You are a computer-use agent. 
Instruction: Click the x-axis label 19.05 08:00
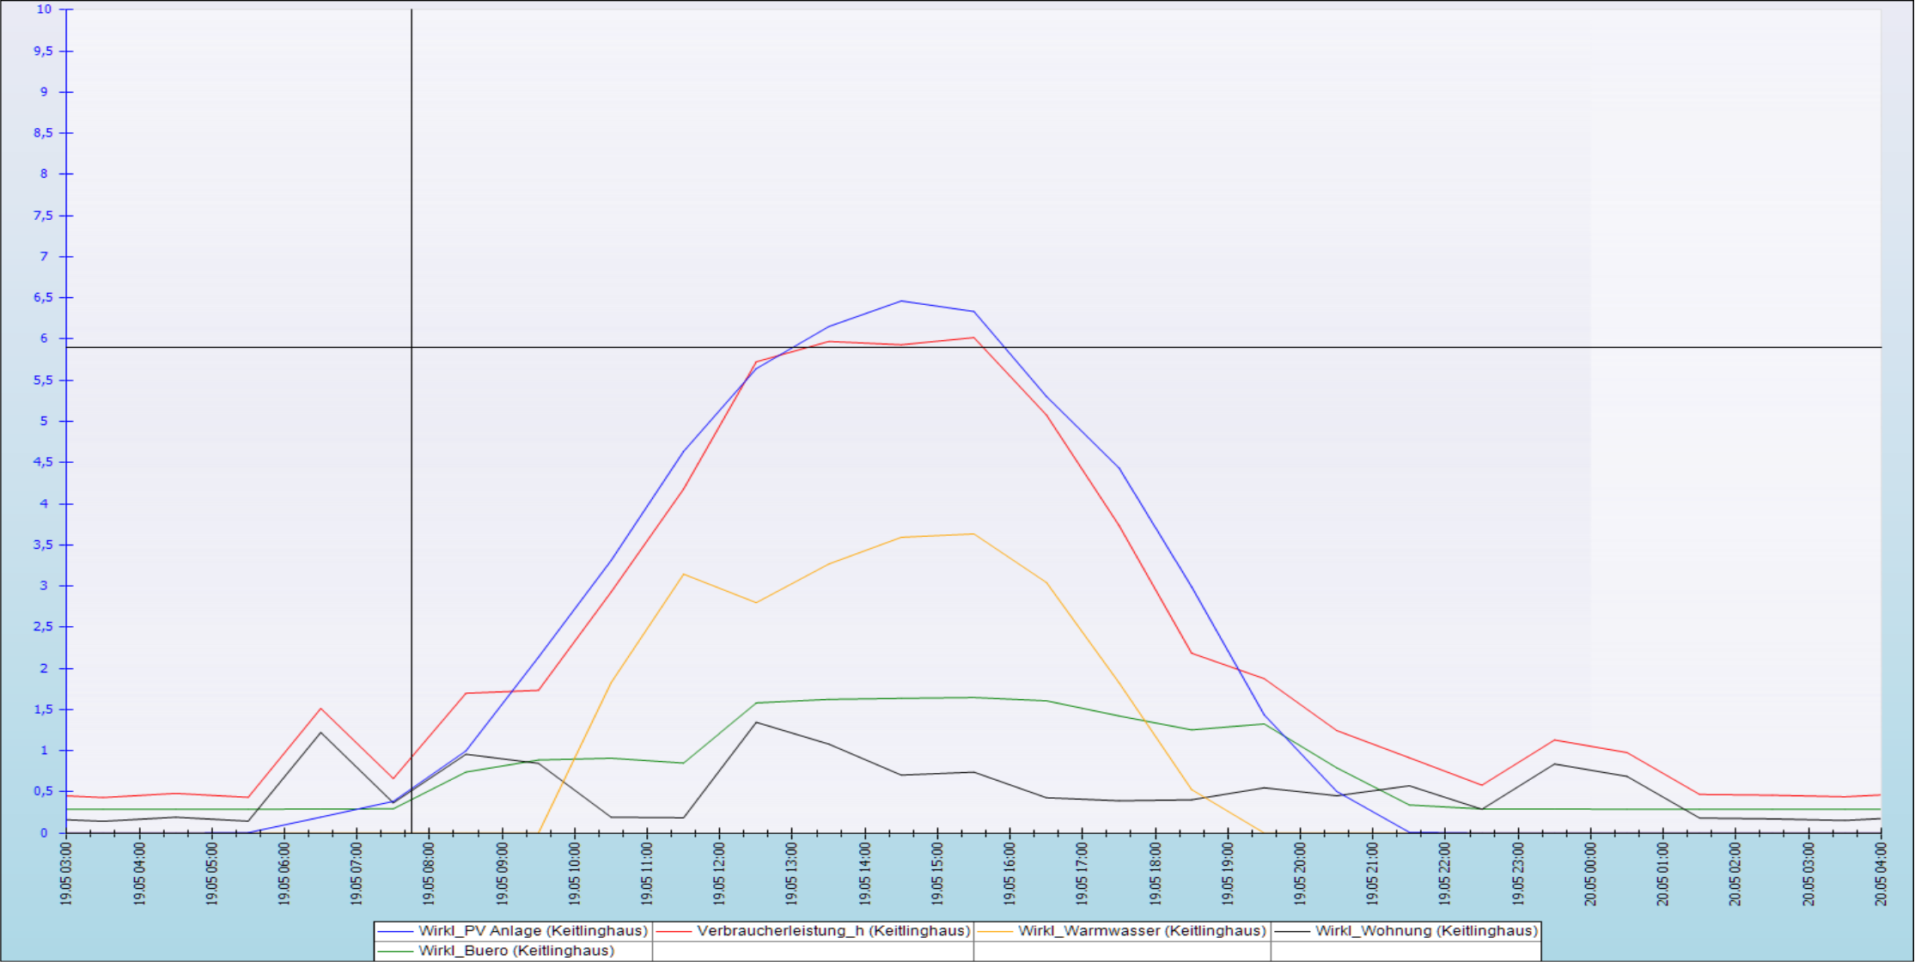point(430,874)
